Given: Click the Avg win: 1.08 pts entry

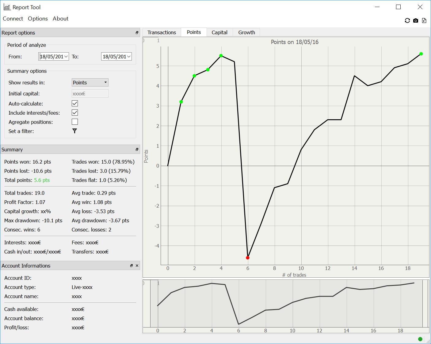Looking at the screenshot, I should click(x=92, y=202).
